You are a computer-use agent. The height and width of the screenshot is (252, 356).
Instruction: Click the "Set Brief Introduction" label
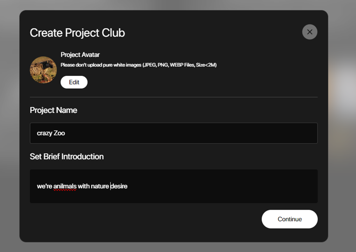67,156
